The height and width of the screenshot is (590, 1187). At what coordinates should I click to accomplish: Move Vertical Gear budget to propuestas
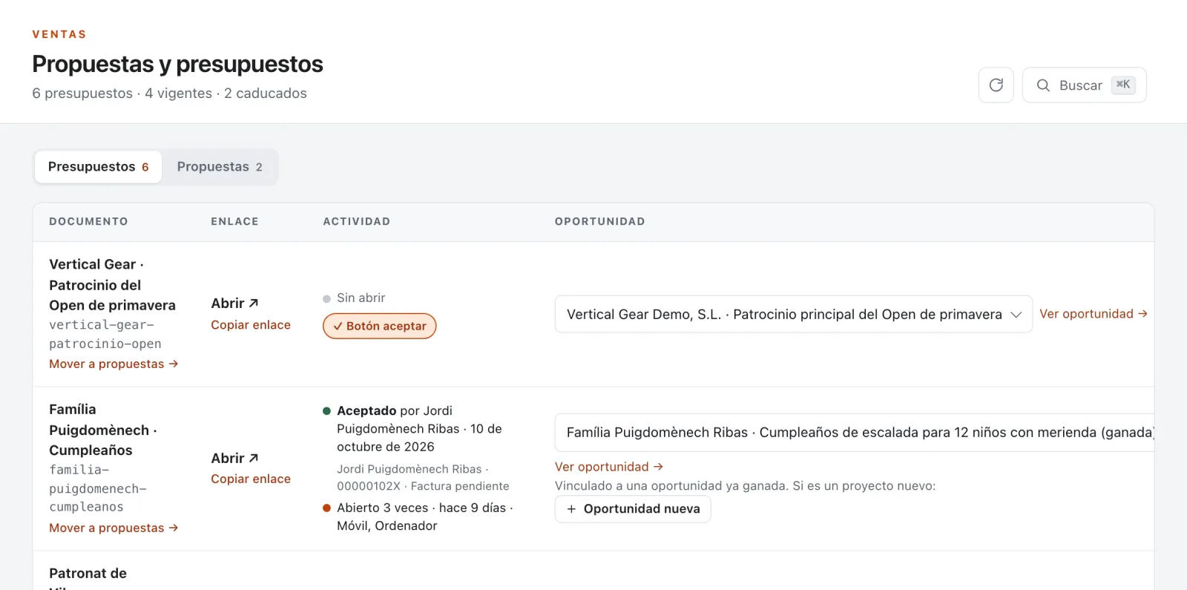[x=114, y=364]
